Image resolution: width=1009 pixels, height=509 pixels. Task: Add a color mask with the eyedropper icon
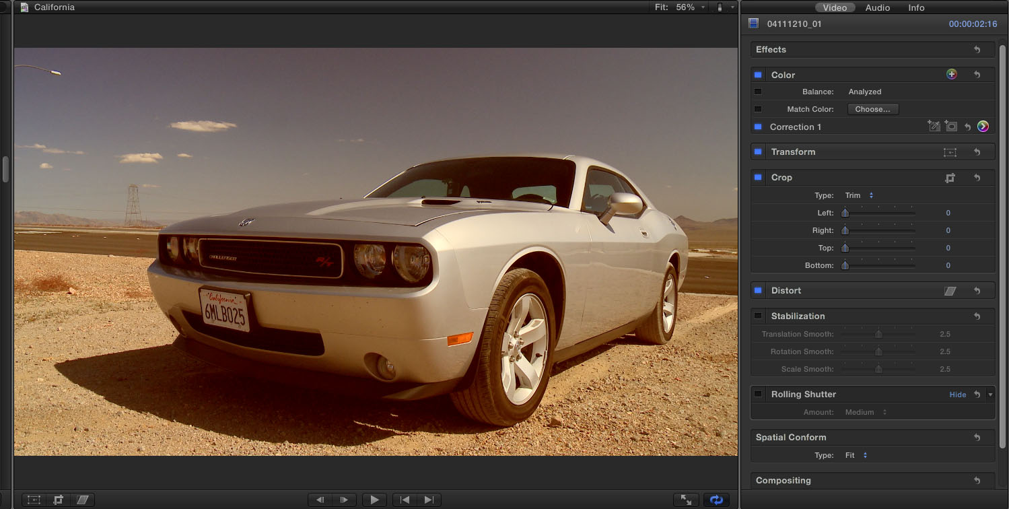click(933, 127)
